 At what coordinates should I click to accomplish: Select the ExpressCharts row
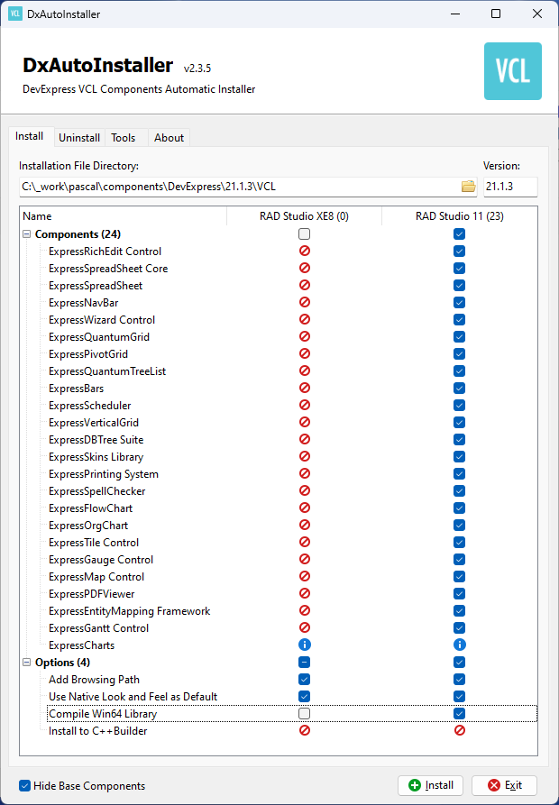[279, 645]
